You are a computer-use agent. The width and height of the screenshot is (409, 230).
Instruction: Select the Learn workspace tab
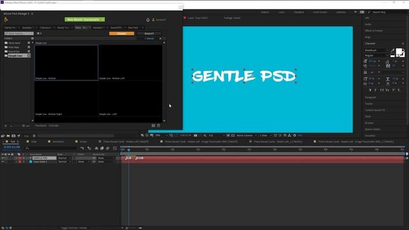[281, 12]
